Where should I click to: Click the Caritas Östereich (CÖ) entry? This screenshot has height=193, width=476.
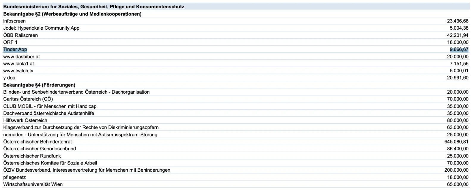[x=28, y=99]
